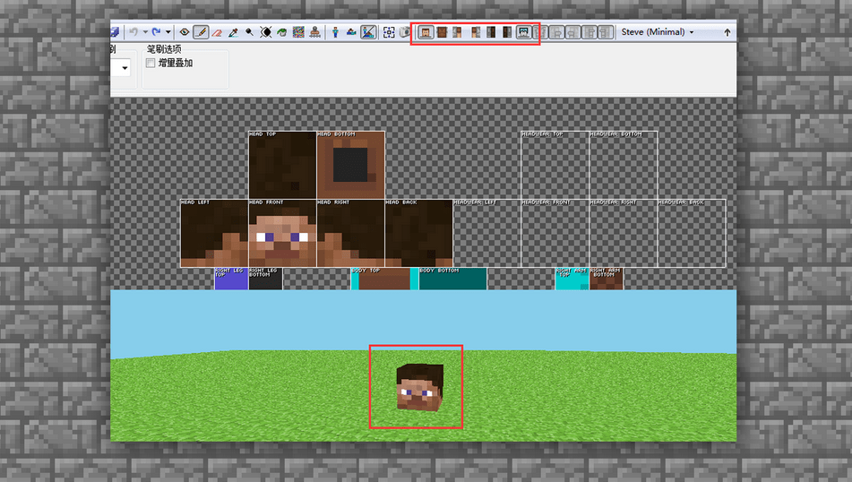Viewport: 852px width, 482px height.
Task: Click the Headwear LEFT empty region
Action: click(x=487, y=233)
